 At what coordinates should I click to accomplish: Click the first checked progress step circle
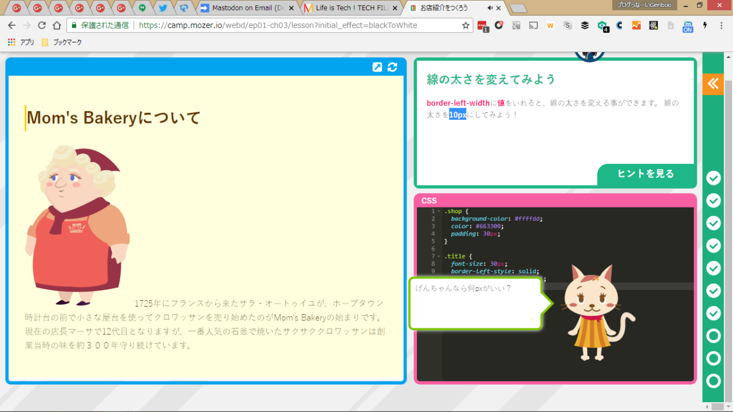click(x=713, y=178)
